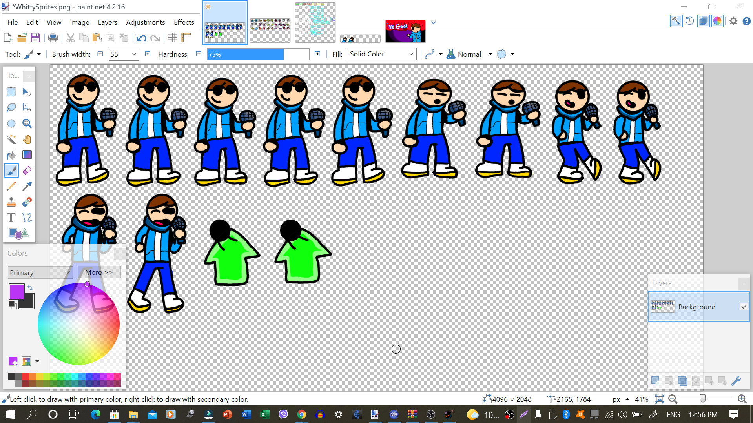Open the Fill style dropdown
Viewport: 753px width, 423px height.
[x=412, y=54]
